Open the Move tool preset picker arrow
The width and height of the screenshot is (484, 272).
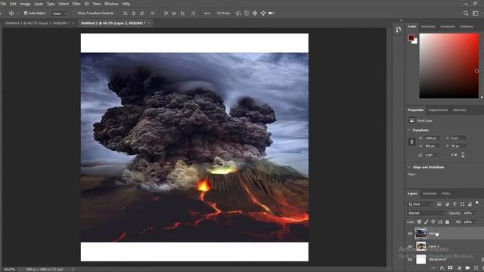click(x=17, y=14)
